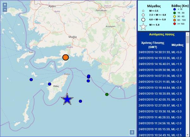
Task: Click the Μέγεθος column header in list
Action: click(x=177, y=45)
